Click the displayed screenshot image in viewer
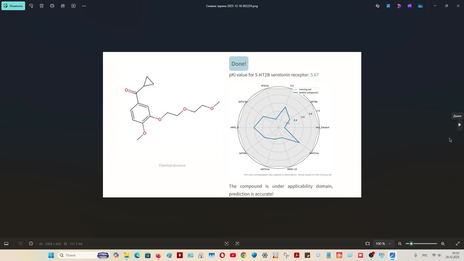The height and width of the screenshot is (261, 464). (x=232, y=125)
